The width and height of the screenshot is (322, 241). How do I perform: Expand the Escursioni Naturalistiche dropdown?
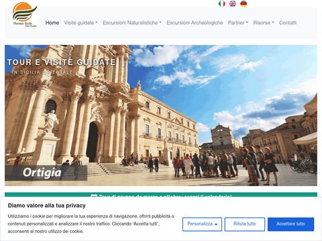[132, 23]
